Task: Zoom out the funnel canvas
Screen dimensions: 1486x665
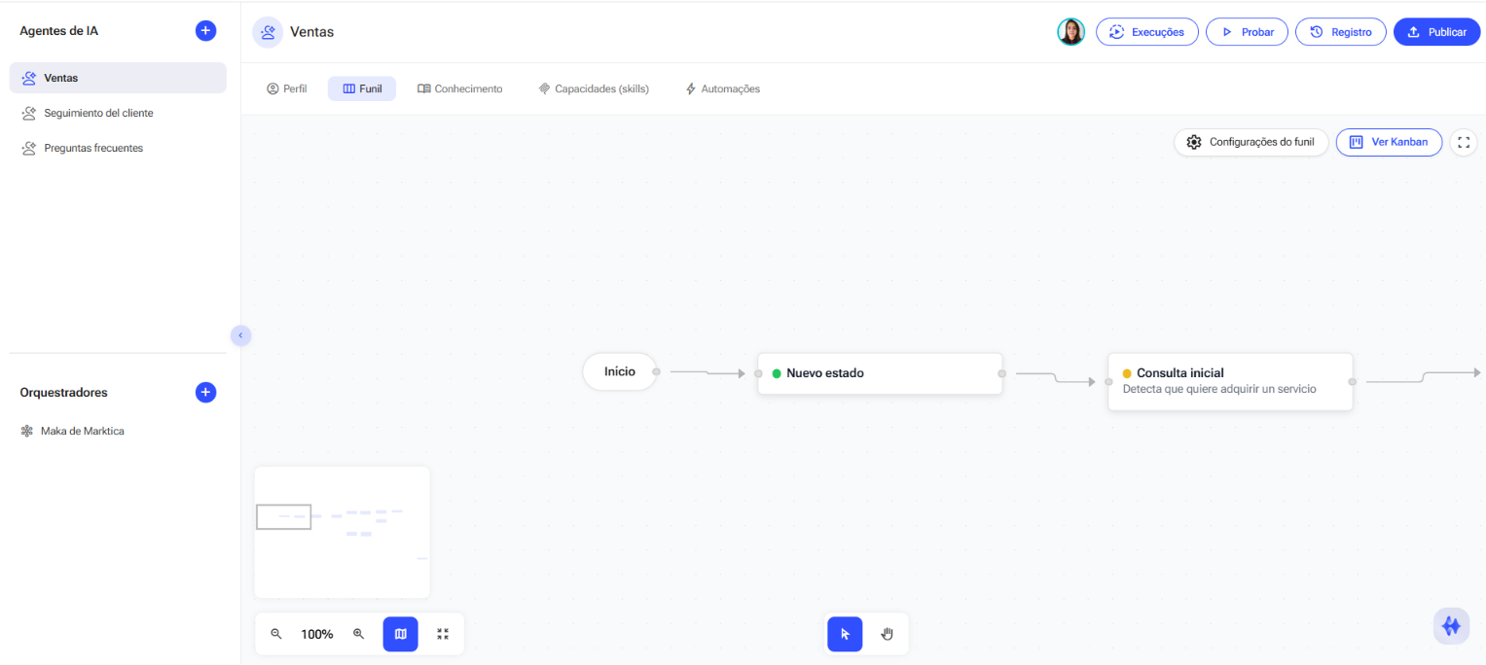Action: (276, 634)
